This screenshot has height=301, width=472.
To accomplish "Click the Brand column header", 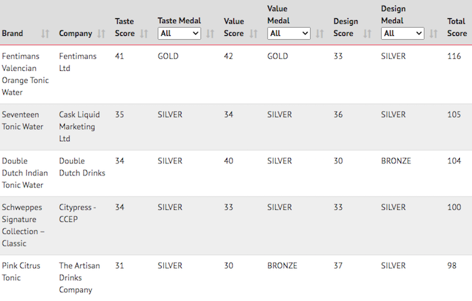I will pos(12,33).
